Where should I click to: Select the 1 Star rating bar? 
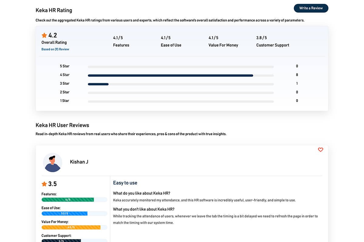181,101
